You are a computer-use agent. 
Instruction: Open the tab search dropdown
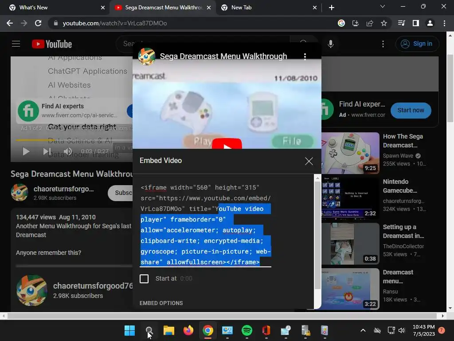[383, 6]
